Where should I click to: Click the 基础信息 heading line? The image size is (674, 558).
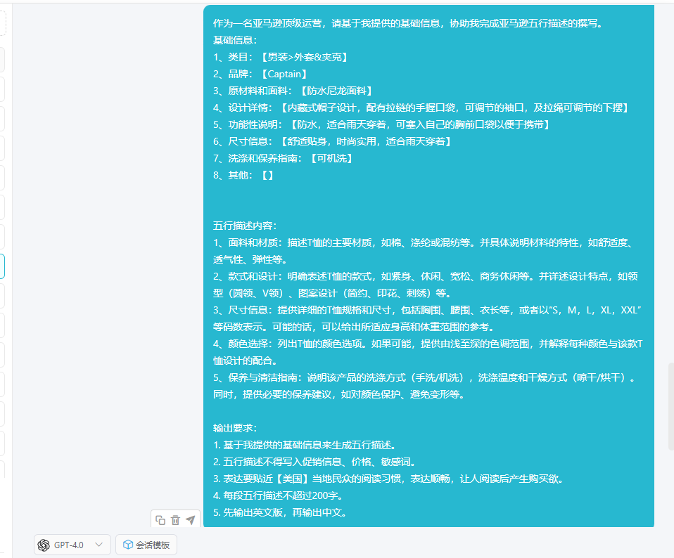tap(235, 40)
